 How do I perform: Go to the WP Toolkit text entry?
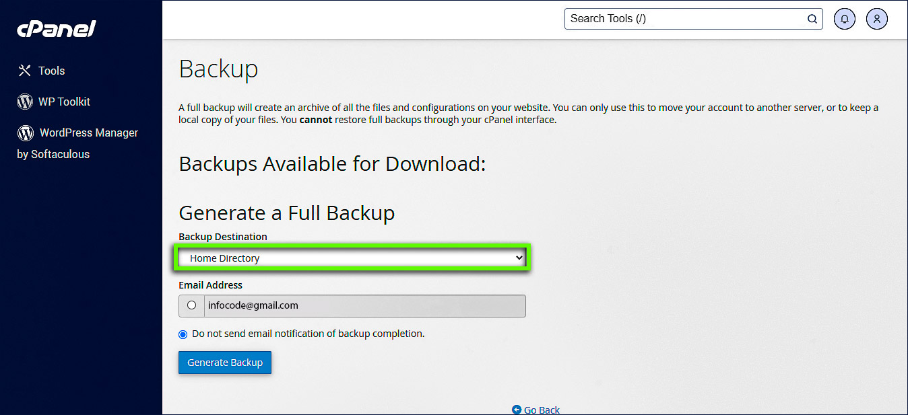pyautogui.click(x=64, y=102)
